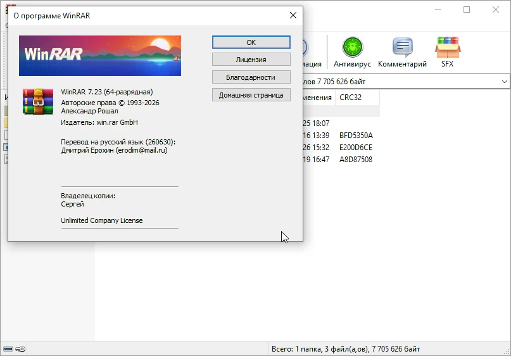Click the file row with time 16:47

[x=341, y=160]
